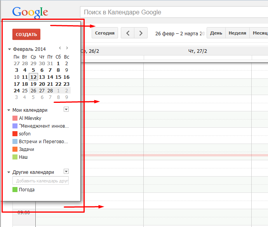
Task: Select February 12 in mini calendar
Action: pos(33,77)
